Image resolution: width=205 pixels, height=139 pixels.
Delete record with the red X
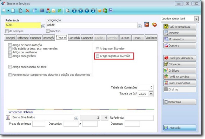[x=28, y=11]
